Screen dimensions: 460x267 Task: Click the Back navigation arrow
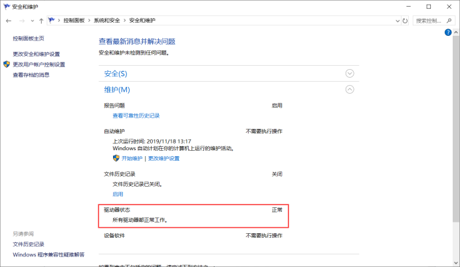coord(8,21)
